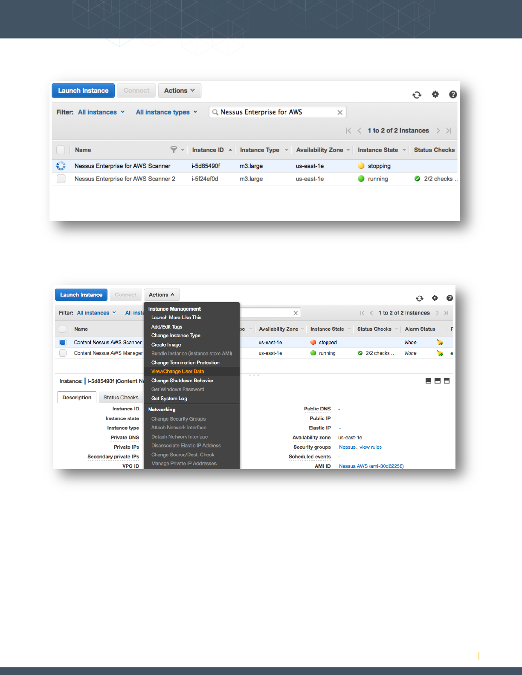Image resolution: width=522 pixels, height=675 pixels.
Task: Open Instance Type column dropdown arrow
Action: point(287,150)
